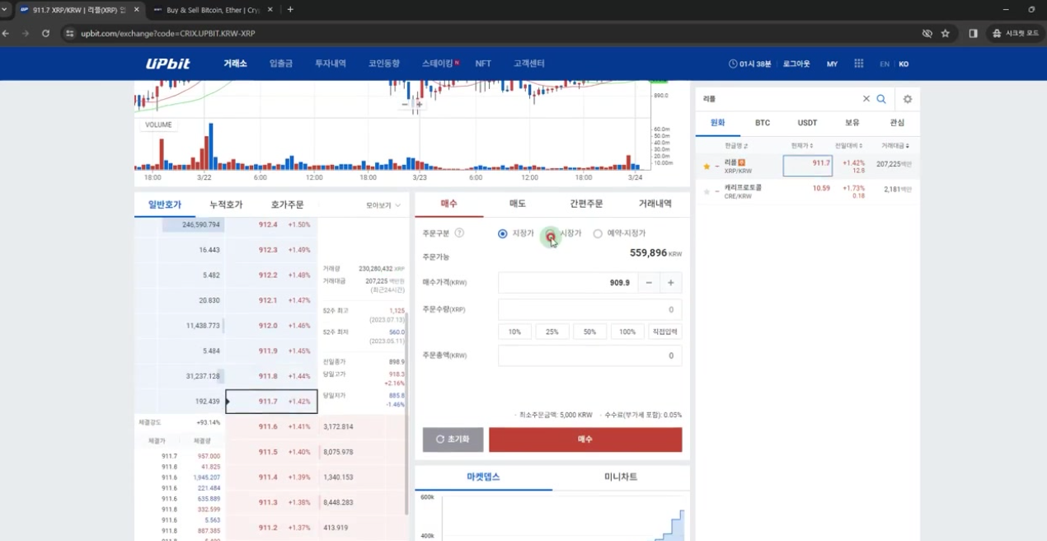Sort coin list by 전일대비 column
1047x541 pixels.
848,145
